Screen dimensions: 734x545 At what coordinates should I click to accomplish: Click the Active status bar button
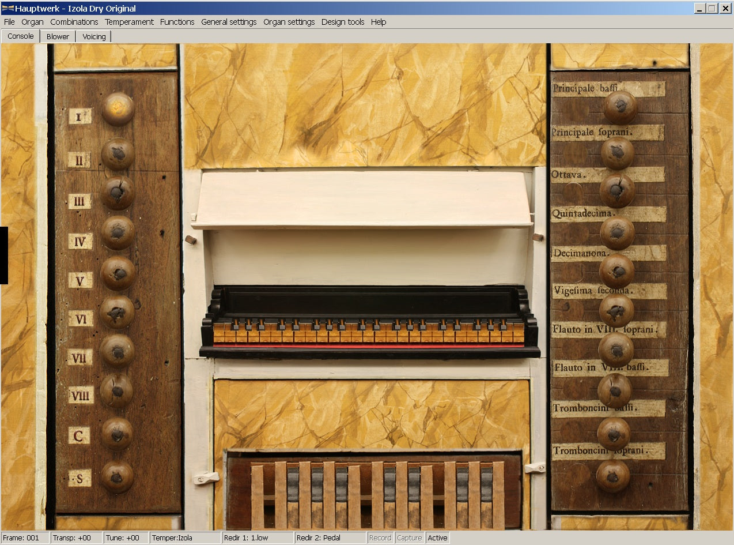437,538
